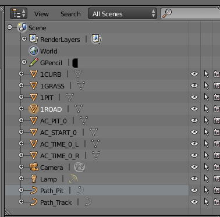Select the Camera object icon
The height and width of the screenshot is (217, 220).
click(34, 167)
